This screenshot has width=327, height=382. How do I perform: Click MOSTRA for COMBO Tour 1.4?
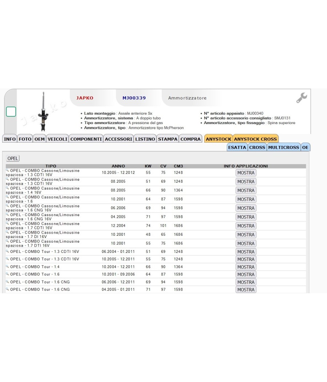click(x=246, y=267)
